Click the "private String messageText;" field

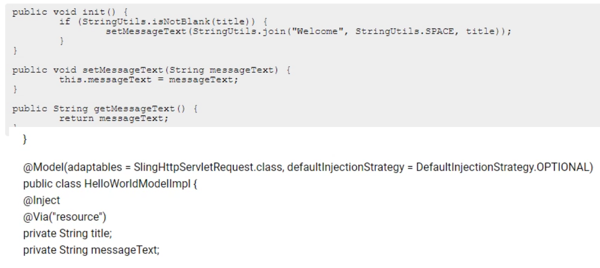point(91,250)
